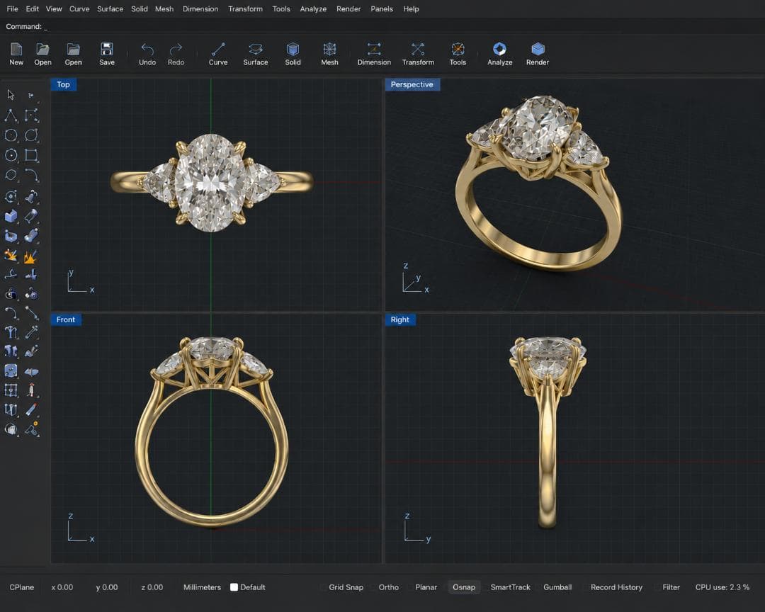Select the blue Box solid tool
This screenshot has height=612, width=765.
coord(11,216)
